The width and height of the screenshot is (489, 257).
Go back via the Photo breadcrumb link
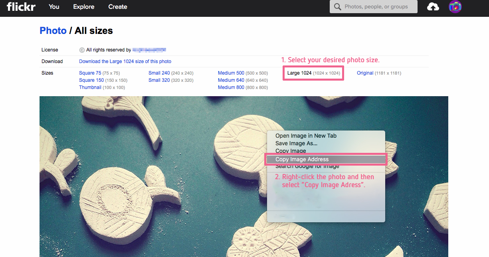53,31
